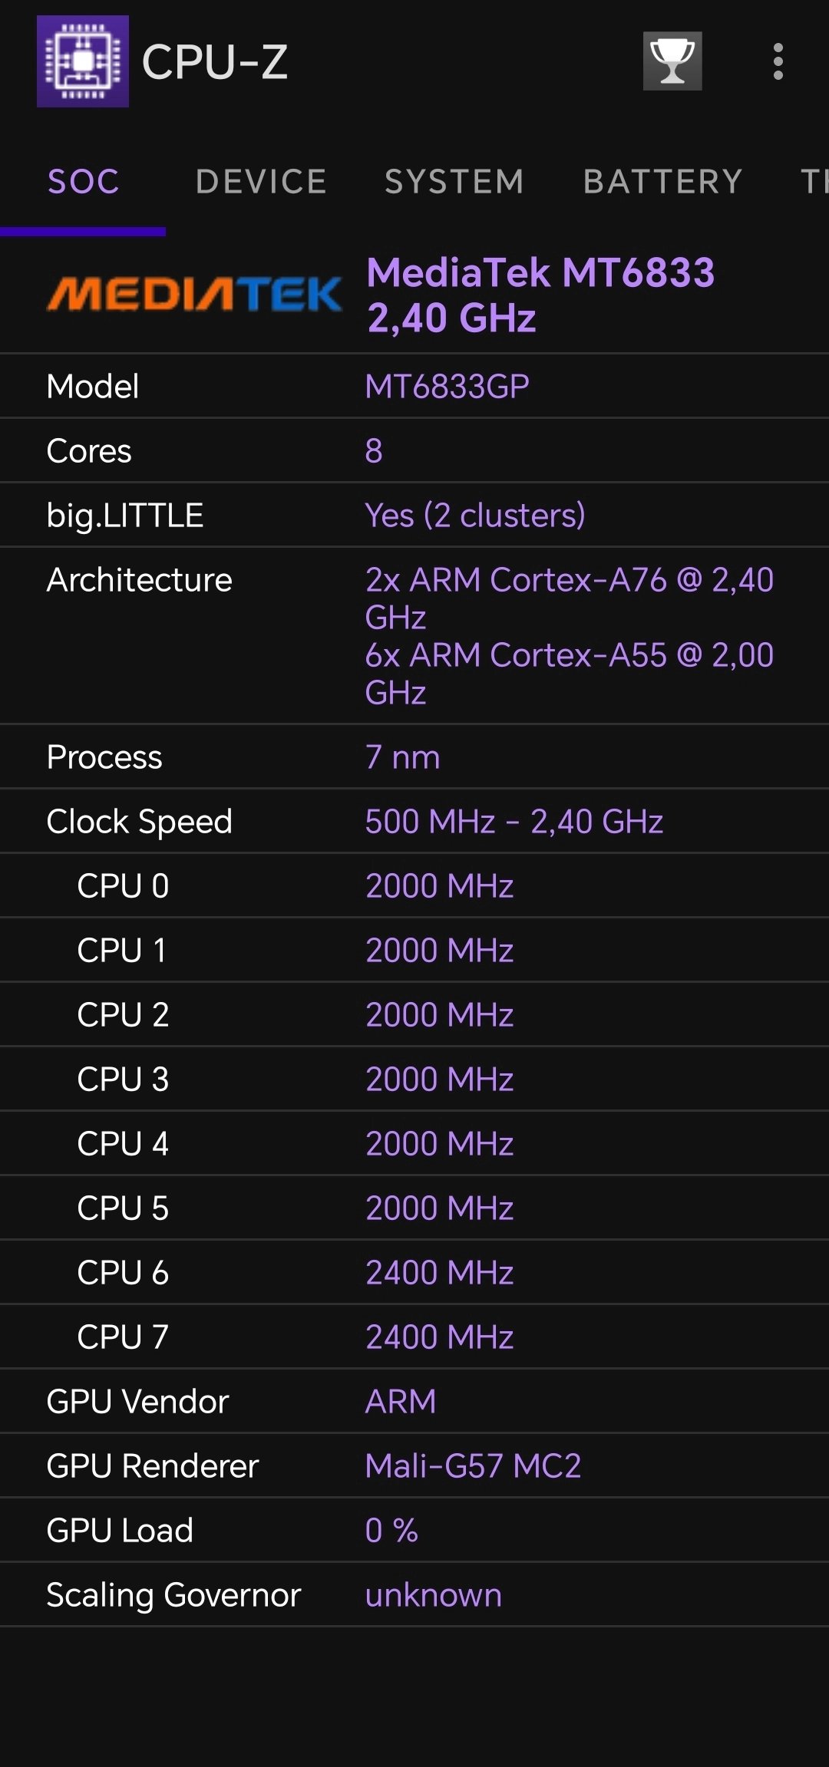Open the BATTERY tab
This screenshot has height=1767, width=829.
pos(662,182)
